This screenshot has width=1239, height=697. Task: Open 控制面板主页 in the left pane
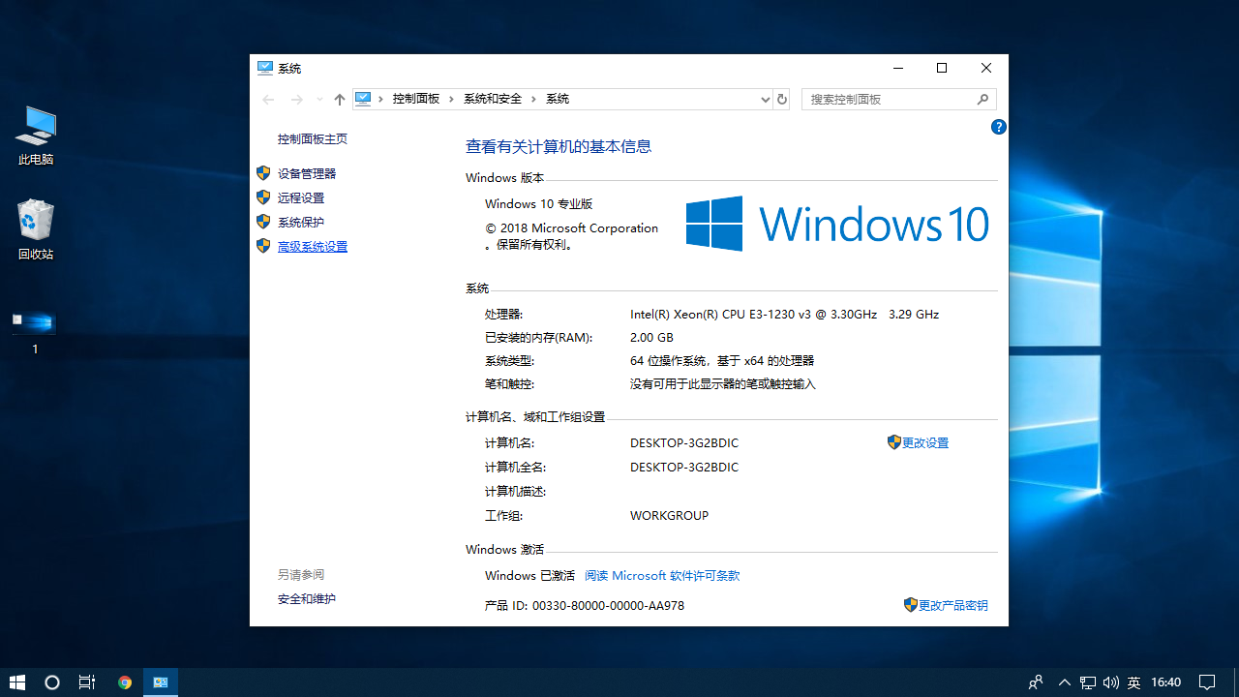pyautogui.click(x=313, y=139)
